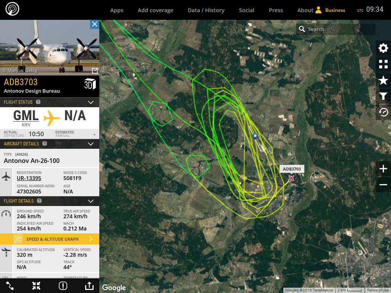Collapse the Aircraft Details section

[x=91, y=144]
